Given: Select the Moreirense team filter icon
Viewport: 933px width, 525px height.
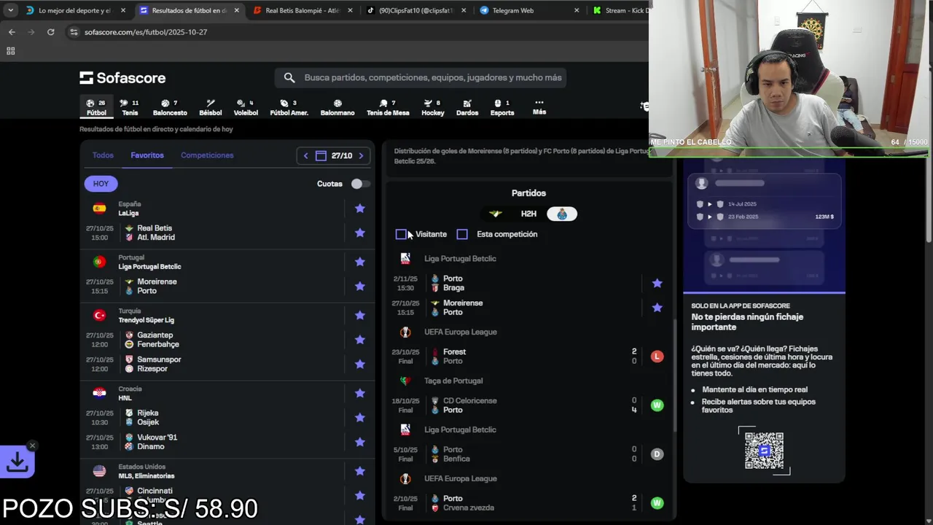Looking at the screenshot, I should pos(496,214).
